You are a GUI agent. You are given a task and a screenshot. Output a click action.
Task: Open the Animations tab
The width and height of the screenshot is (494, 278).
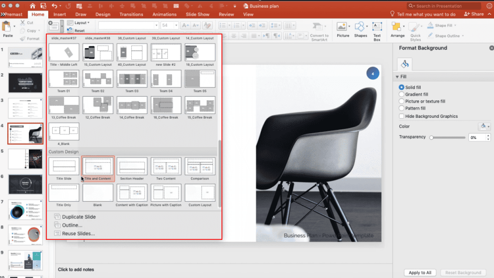pyautogui.click(x=165, y=14)
